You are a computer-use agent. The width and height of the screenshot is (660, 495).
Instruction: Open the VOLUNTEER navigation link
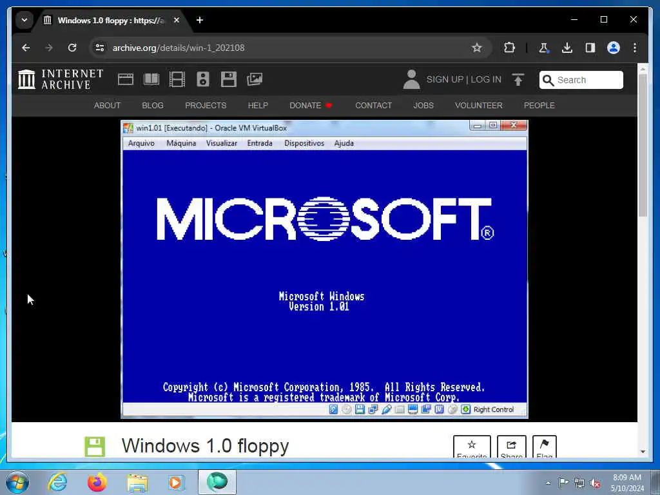pyautogui.click(x=479, y=105)
